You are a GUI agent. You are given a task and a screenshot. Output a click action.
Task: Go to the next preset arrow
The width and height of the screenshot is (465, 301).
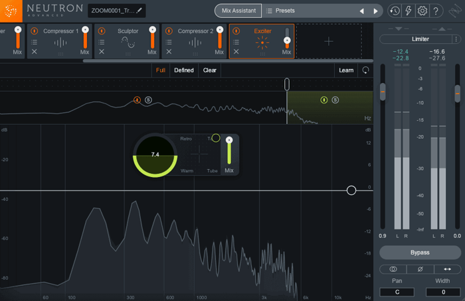376,11
